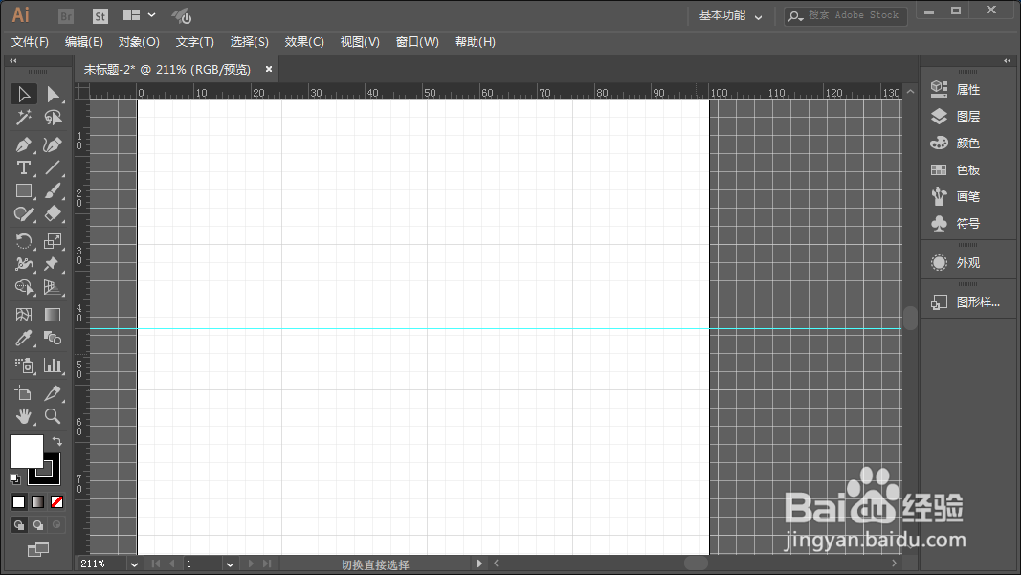Pick the Blend tool
This screenshot has width=1021, height=575.
pos(53,338)
